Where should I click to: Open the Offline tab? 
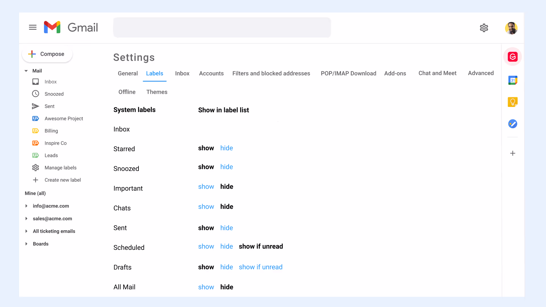(x=127, y=92)
